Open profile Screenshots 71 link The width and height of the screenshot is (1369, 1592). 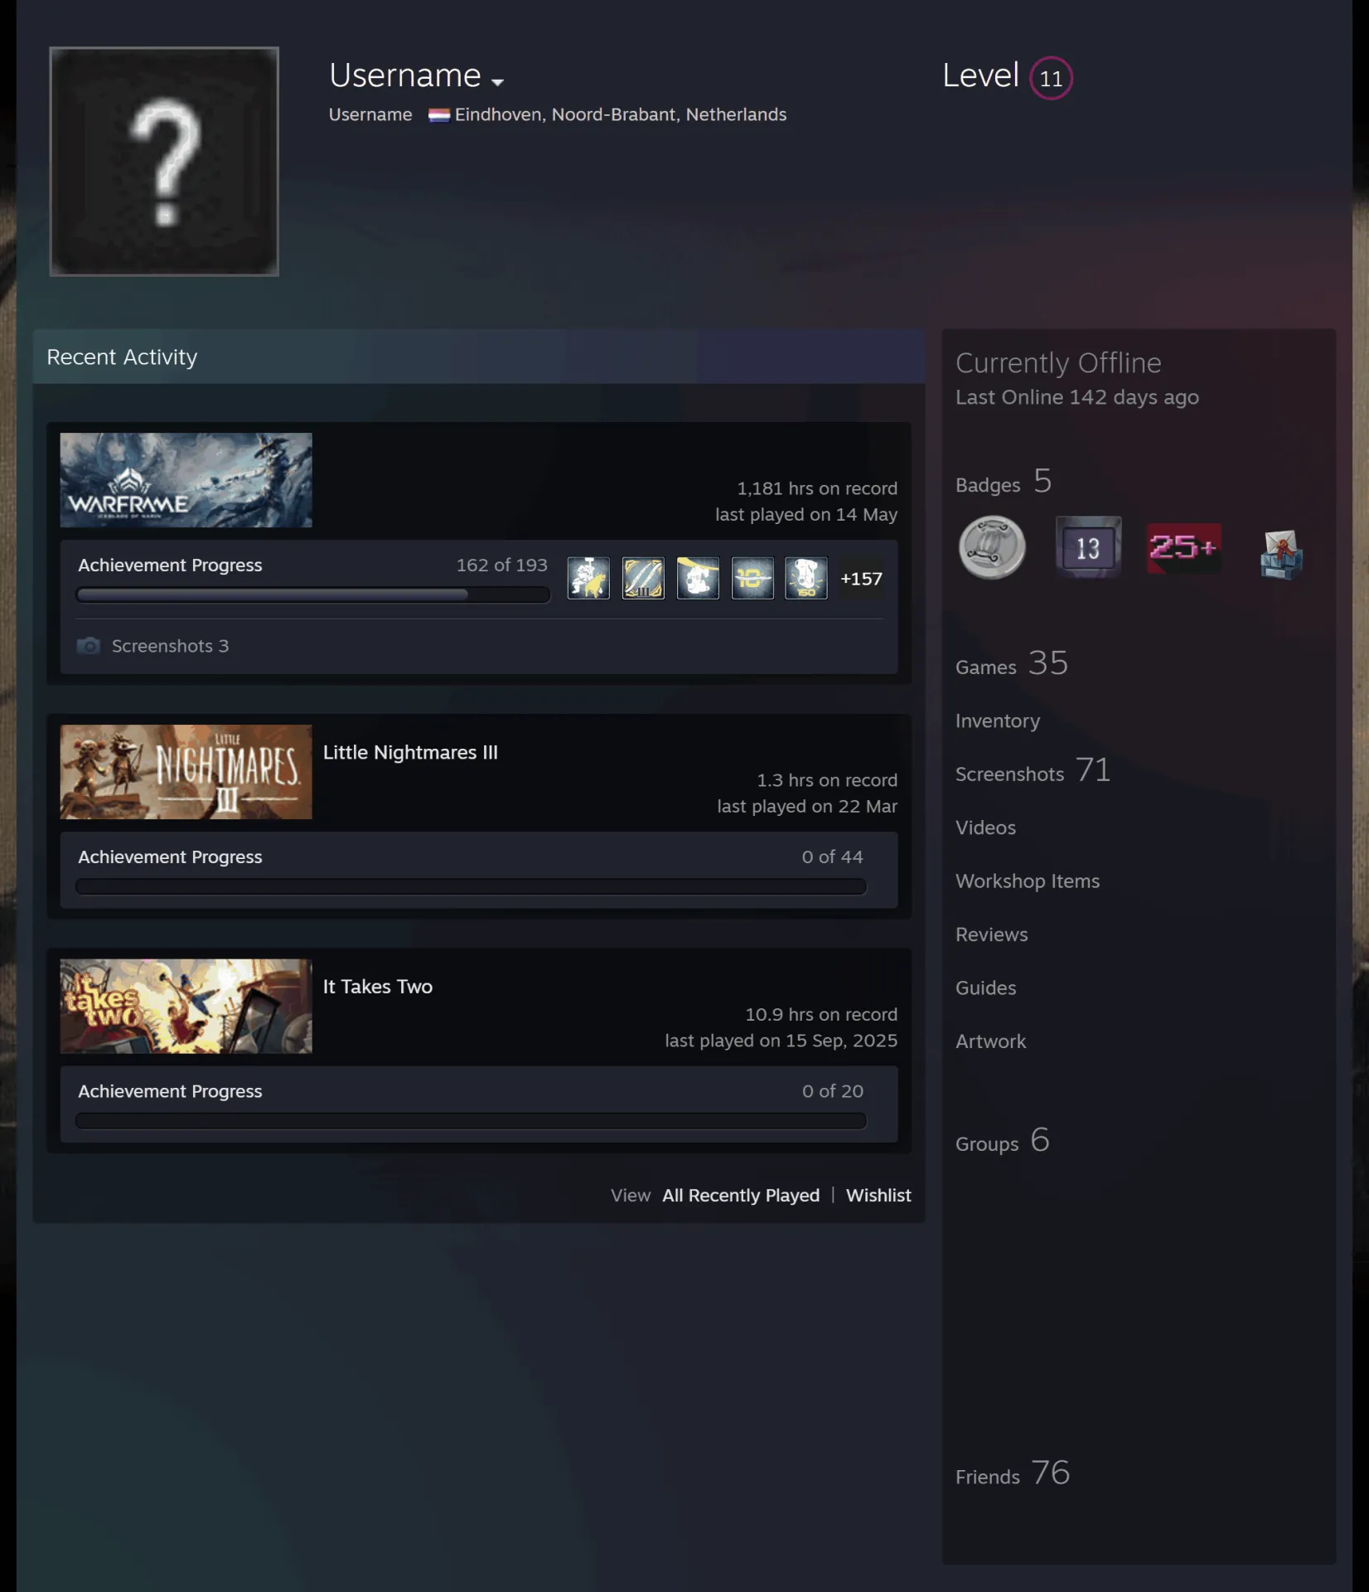point(1033,771)
